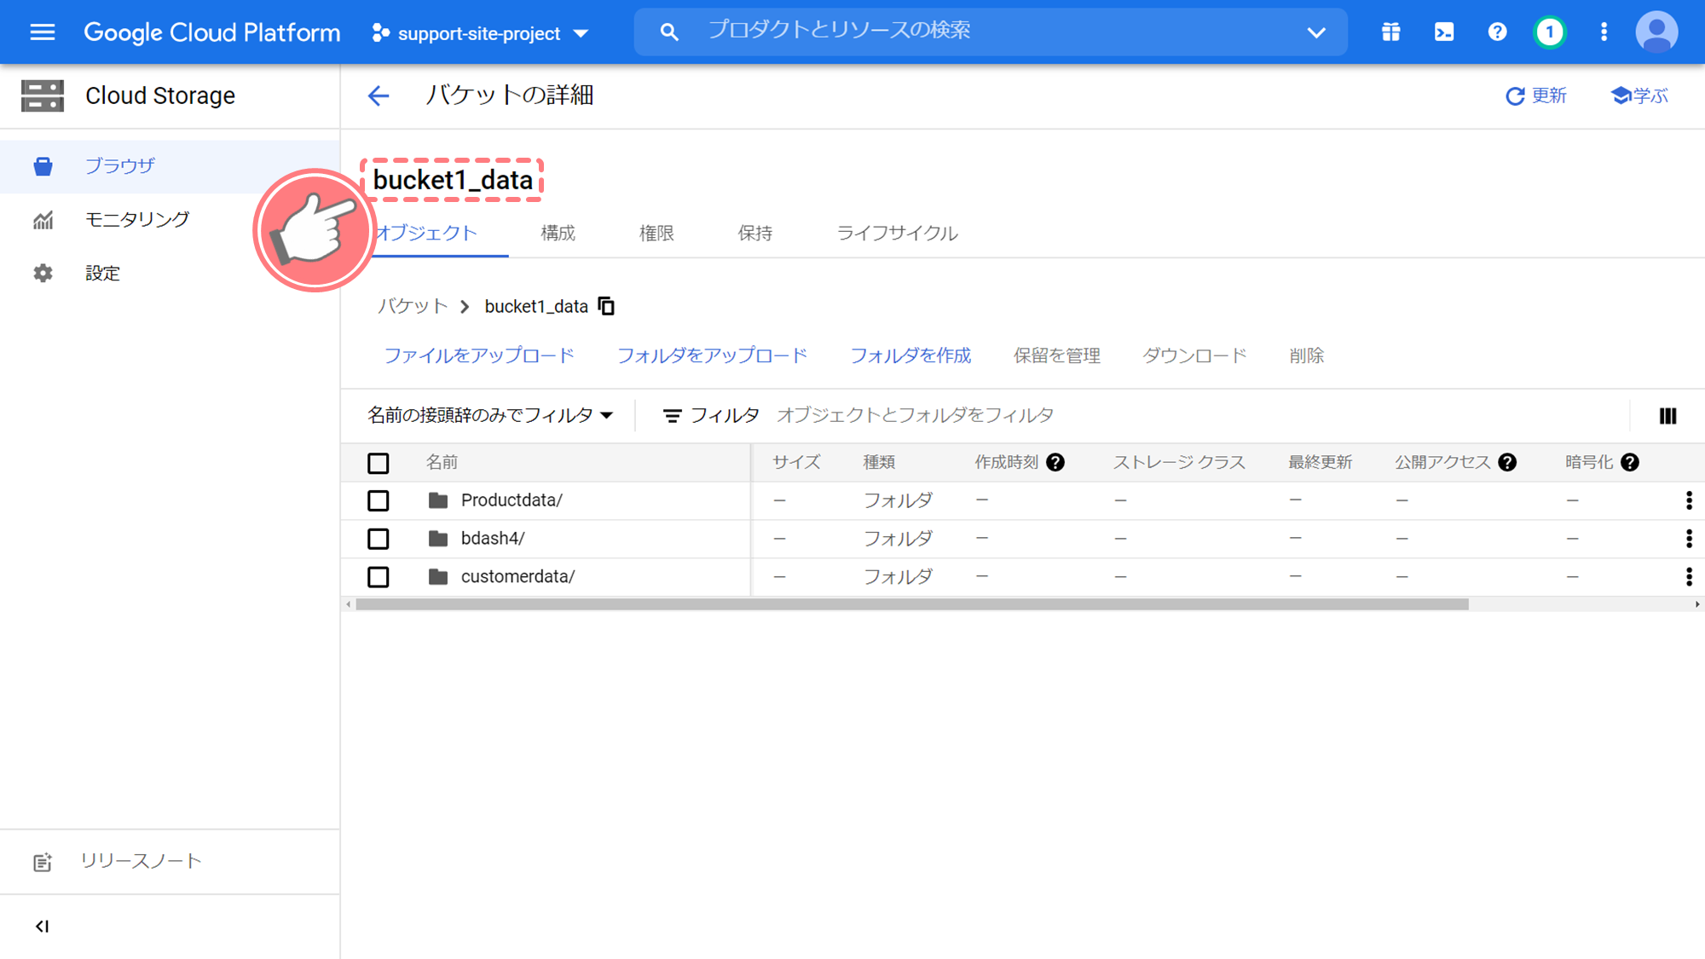Check the Productdata row checkbox
The height and width of the screenshot is (959, 1705).
point(379,500)
